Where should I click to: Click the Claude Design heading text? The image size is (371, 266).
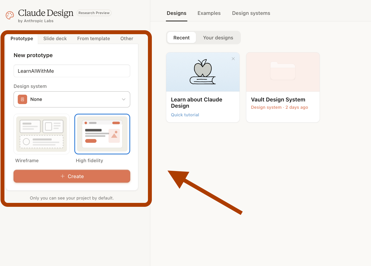tap(46, 13)
